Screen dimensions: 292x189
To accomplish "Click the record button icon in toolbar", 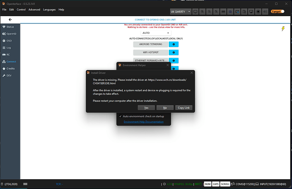I will click(258, 11).
